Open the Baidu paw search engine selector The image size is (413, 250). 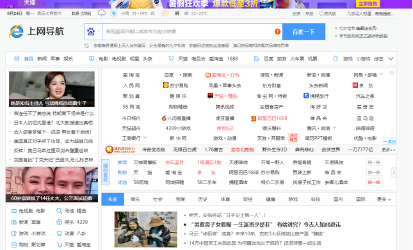(93, 31)
